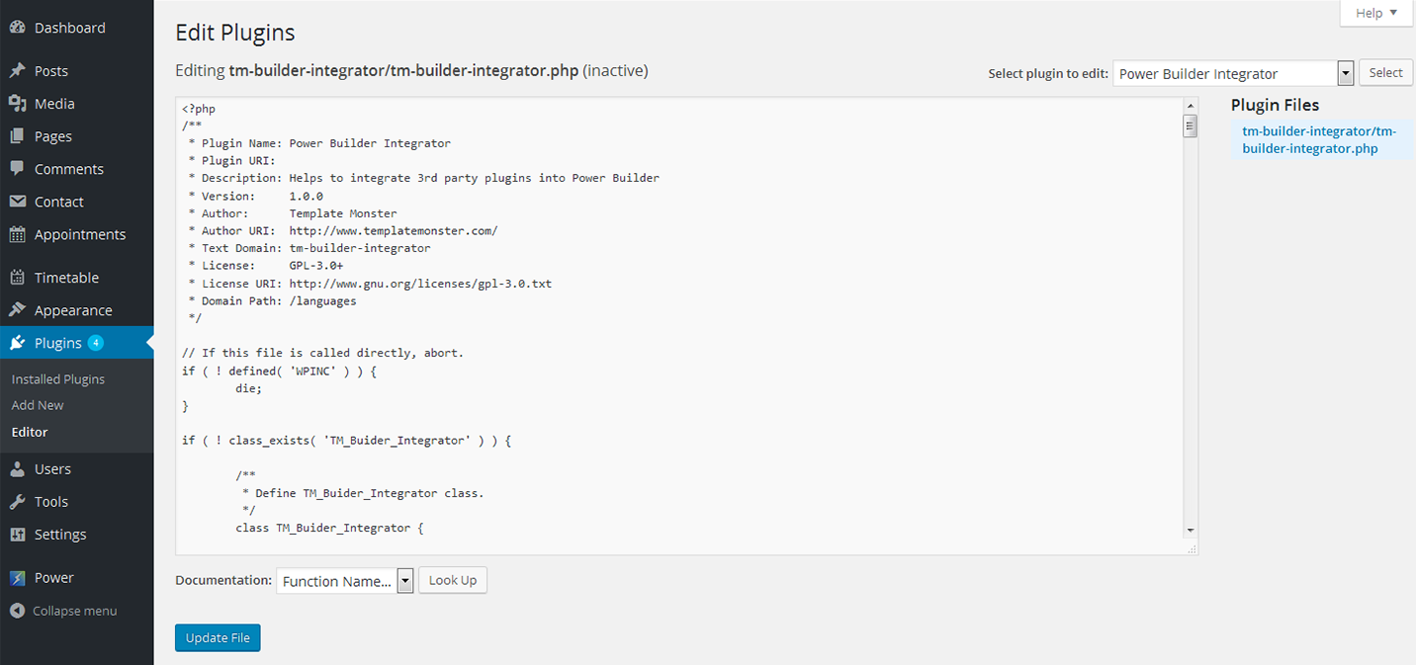This screenshot has width=1416, height=665.
Task: Click the Pages icon in sidebar
Action: click(x=17, y=136)
